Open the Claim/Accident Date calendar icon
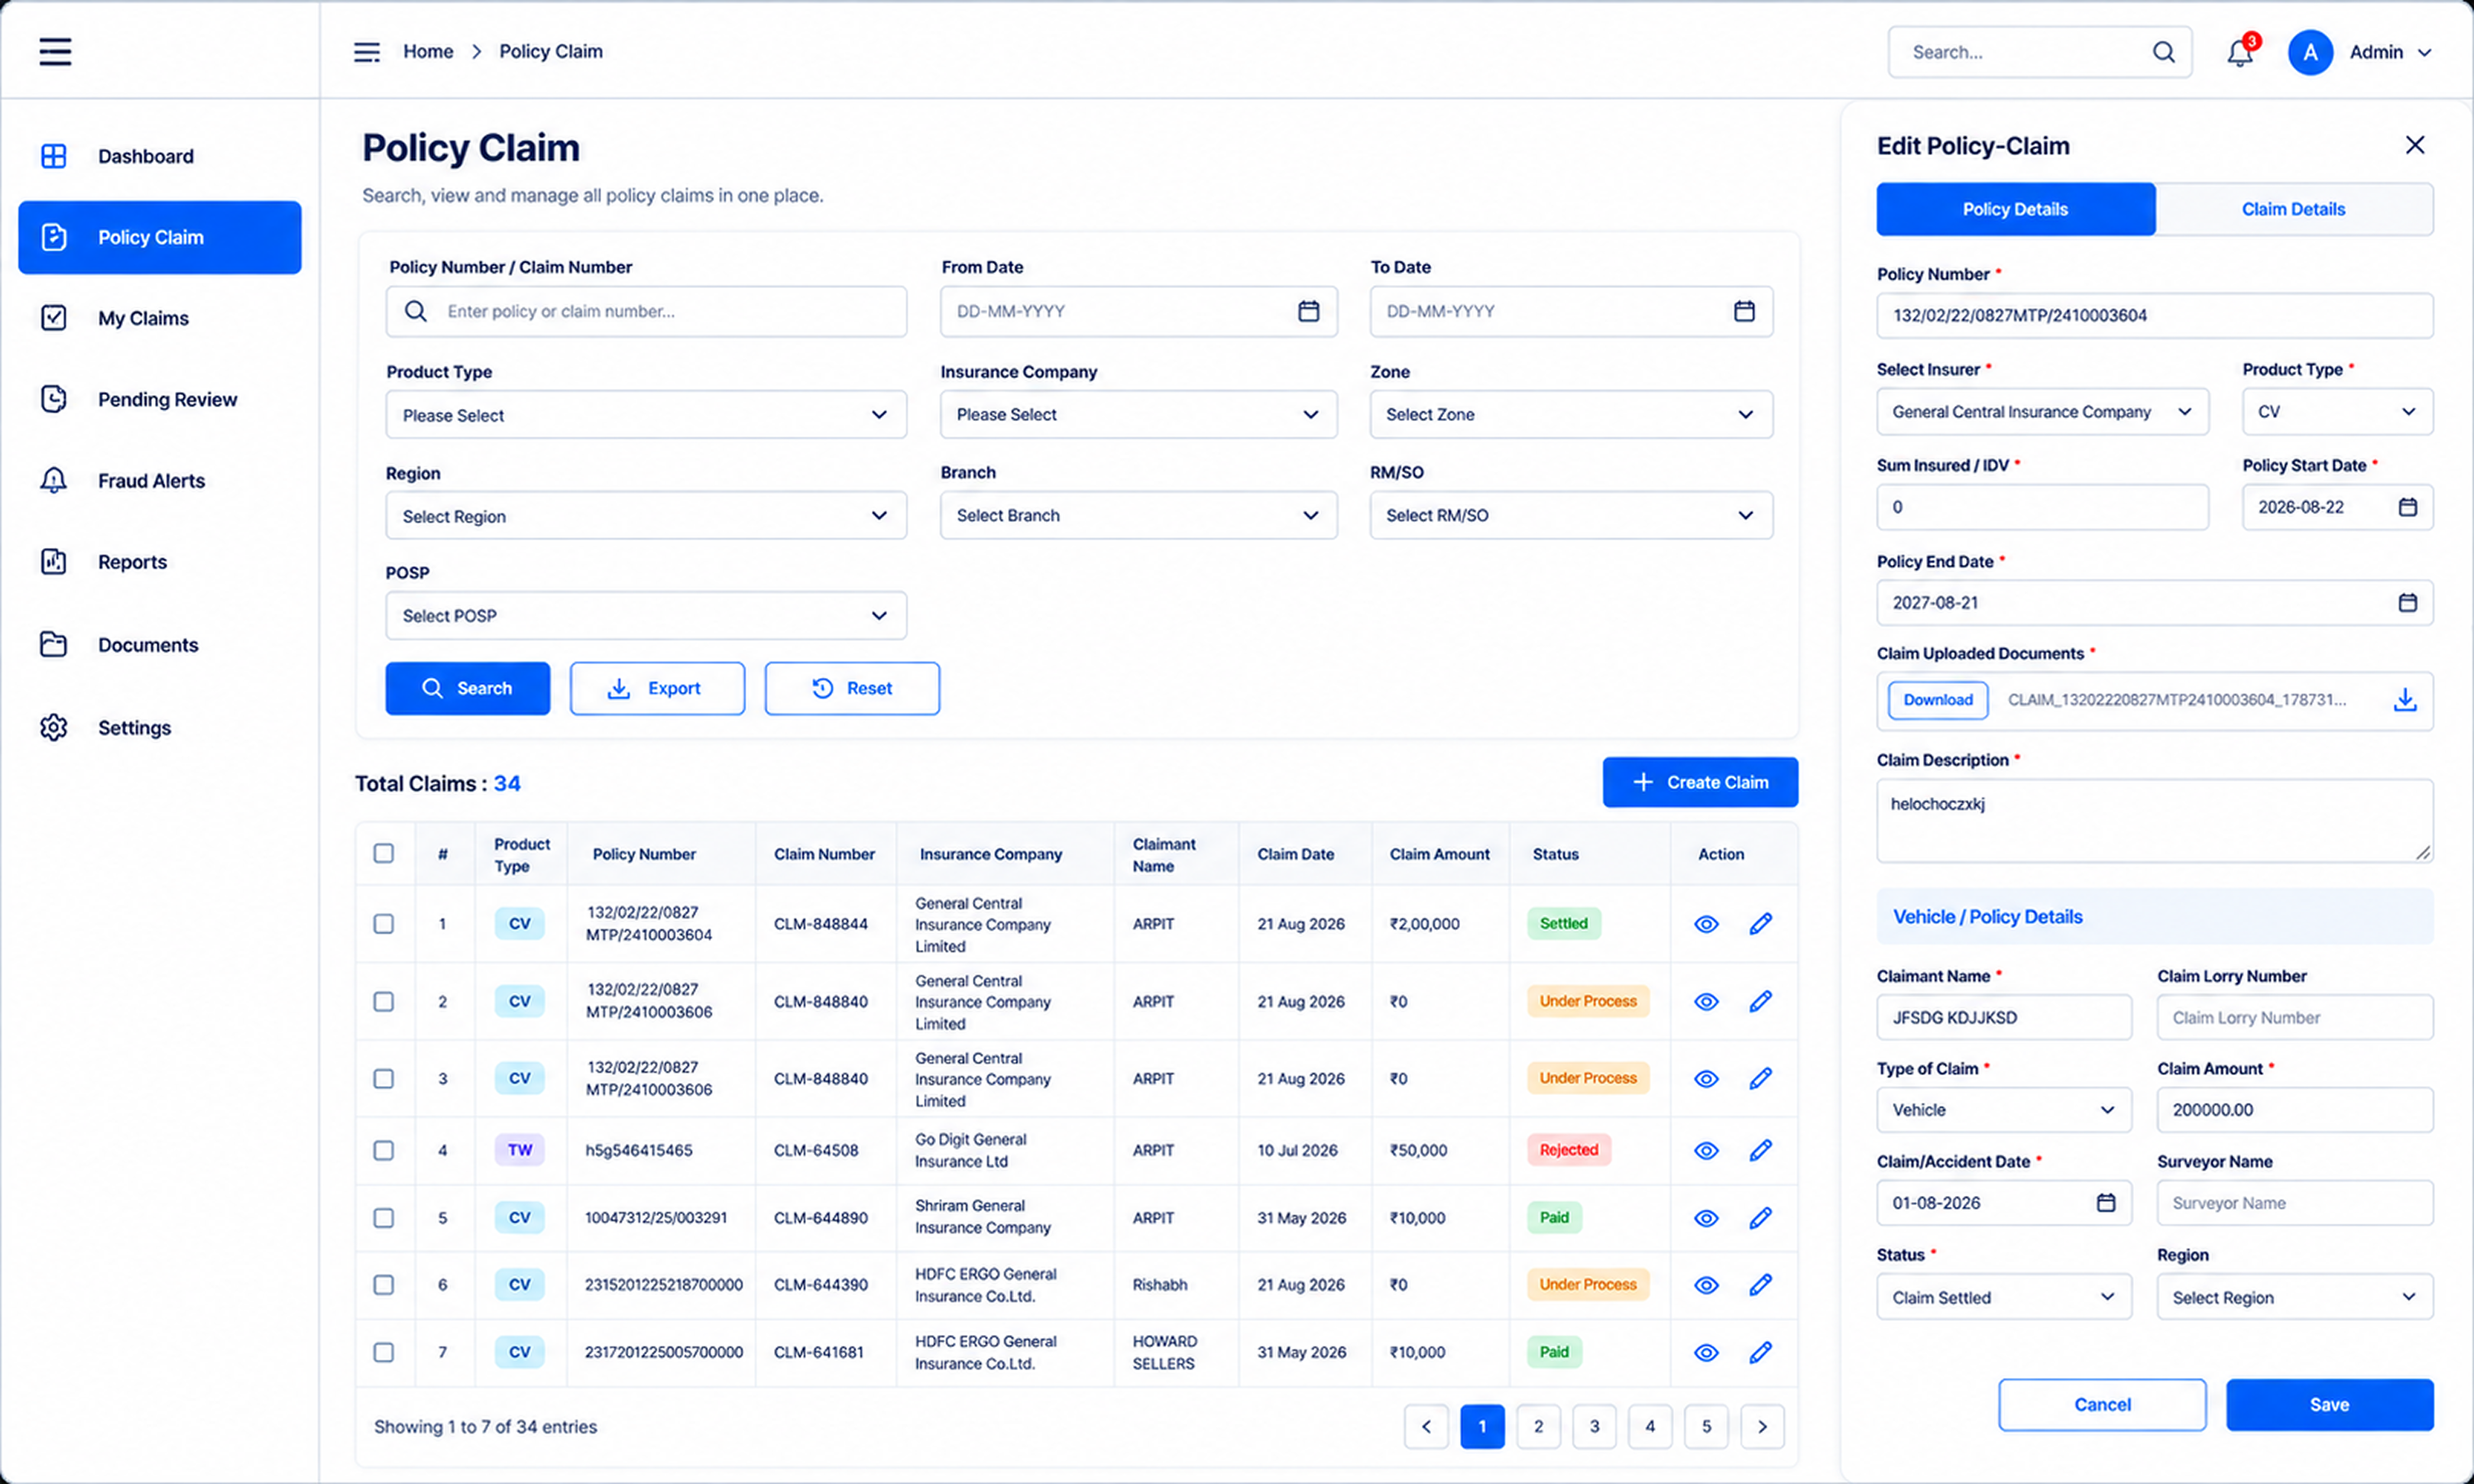The width and height of the screenshot is (2474, 1484). coord(2105,1203)
